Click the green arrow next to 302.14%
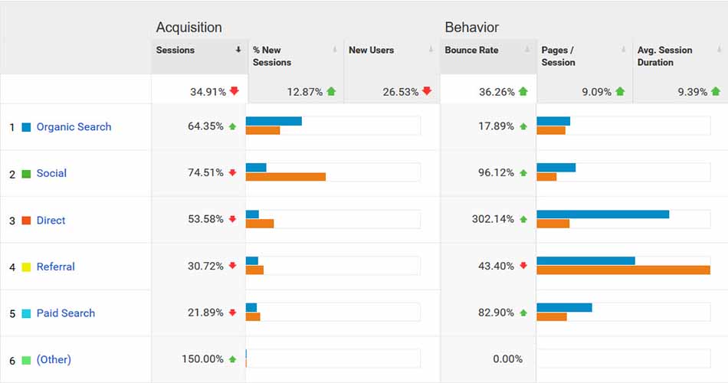This screenshot has height=383, width=728. point(523,219)
